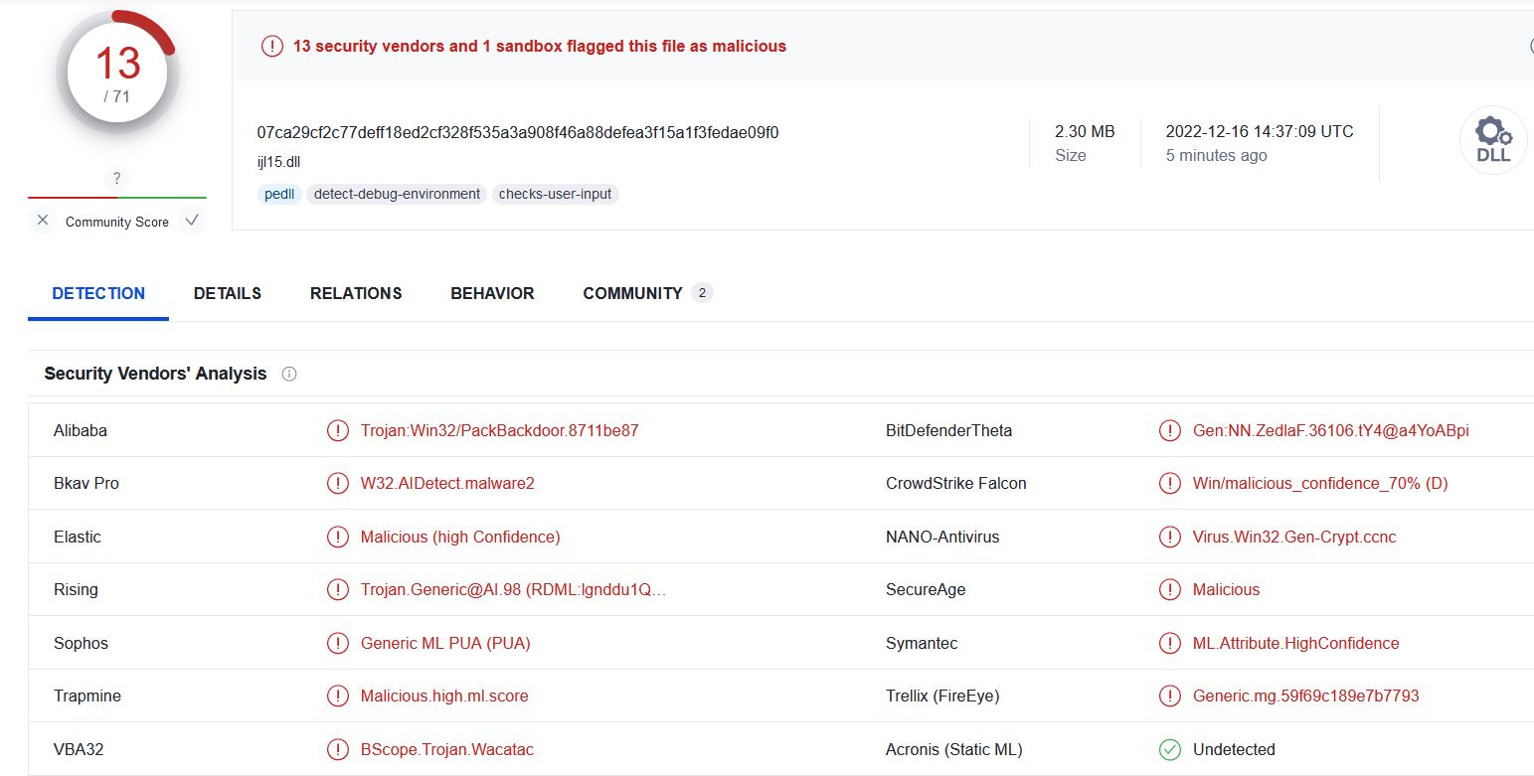Viewport: 1534px width, 776px height.
Task: Click SecureAge's Malicious result
Action: click(1226, 590)
